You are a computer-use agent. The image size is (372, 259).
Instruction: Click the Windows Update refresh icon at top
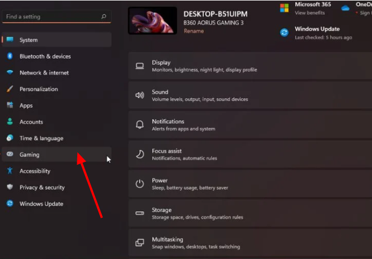(x=284, y=33)
